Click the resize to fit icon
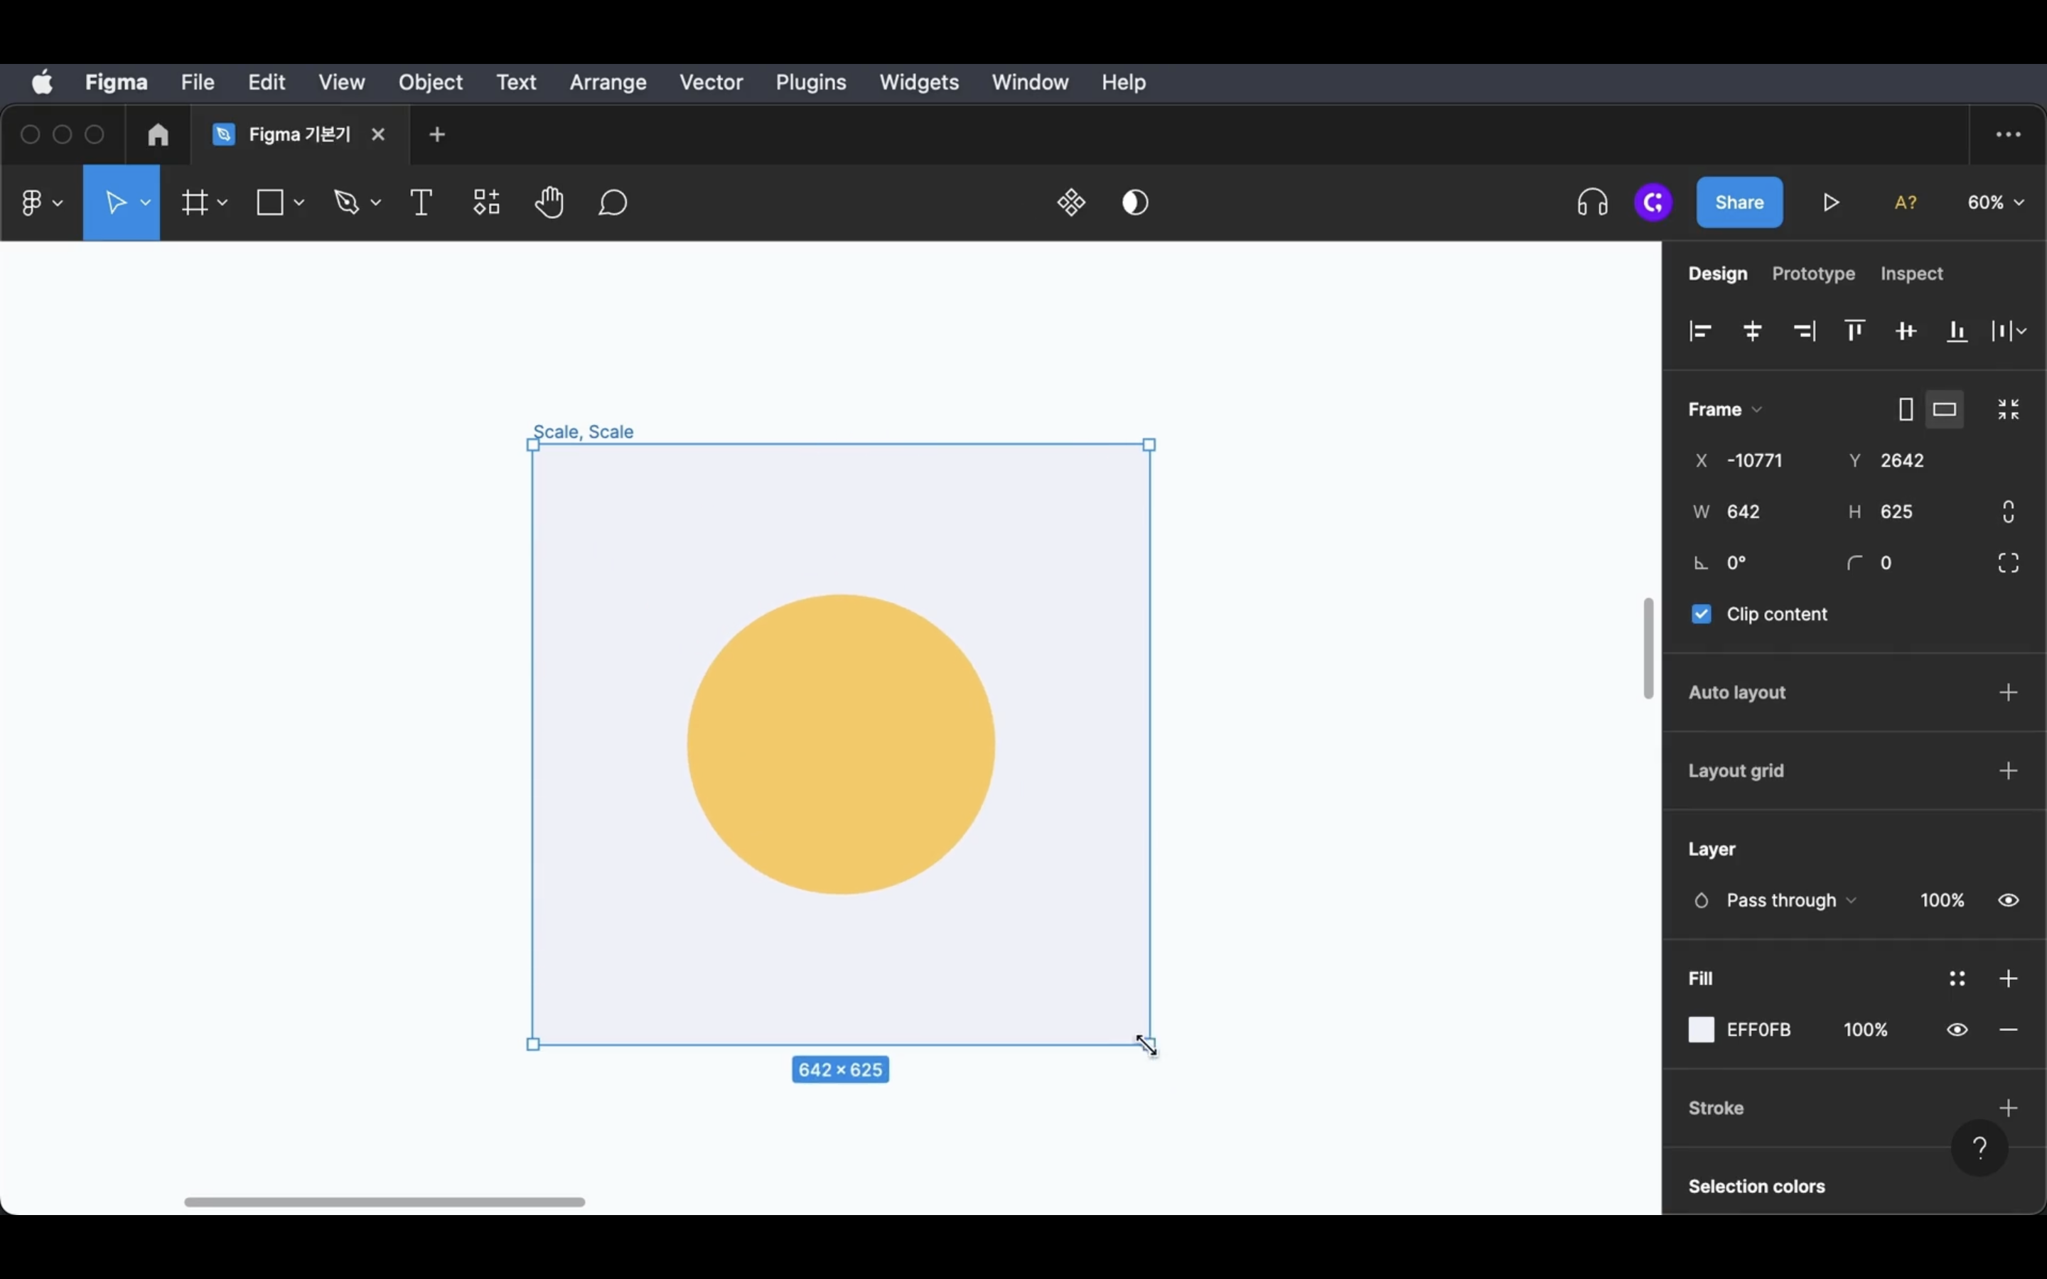Viewport: 2047px width, 1279px height. [x=2008, y=409]
